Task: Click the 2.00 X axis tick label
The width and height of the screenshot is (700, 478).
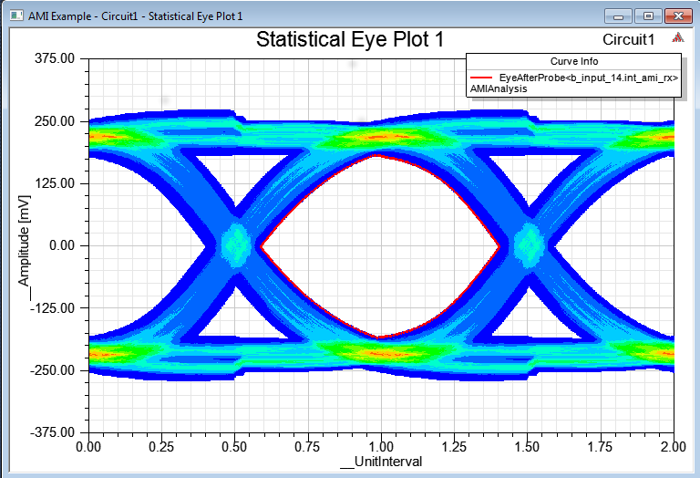Action: pyautogui.click(x=674, y=447)
